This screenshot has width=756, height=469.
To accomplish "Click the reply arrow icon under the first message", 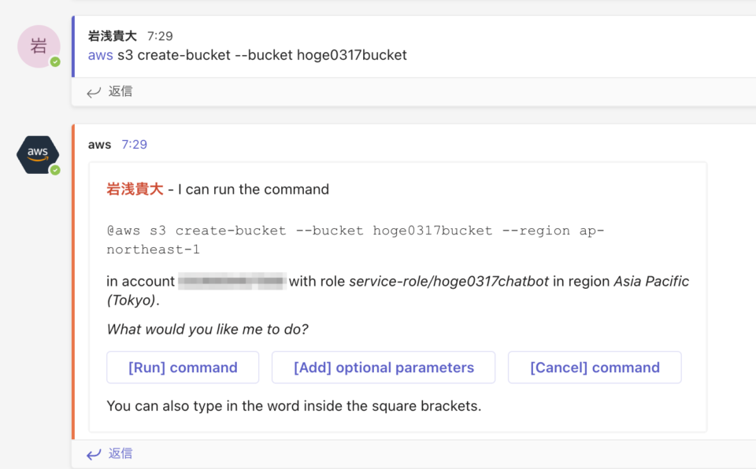I will click(x=94, y=91).
